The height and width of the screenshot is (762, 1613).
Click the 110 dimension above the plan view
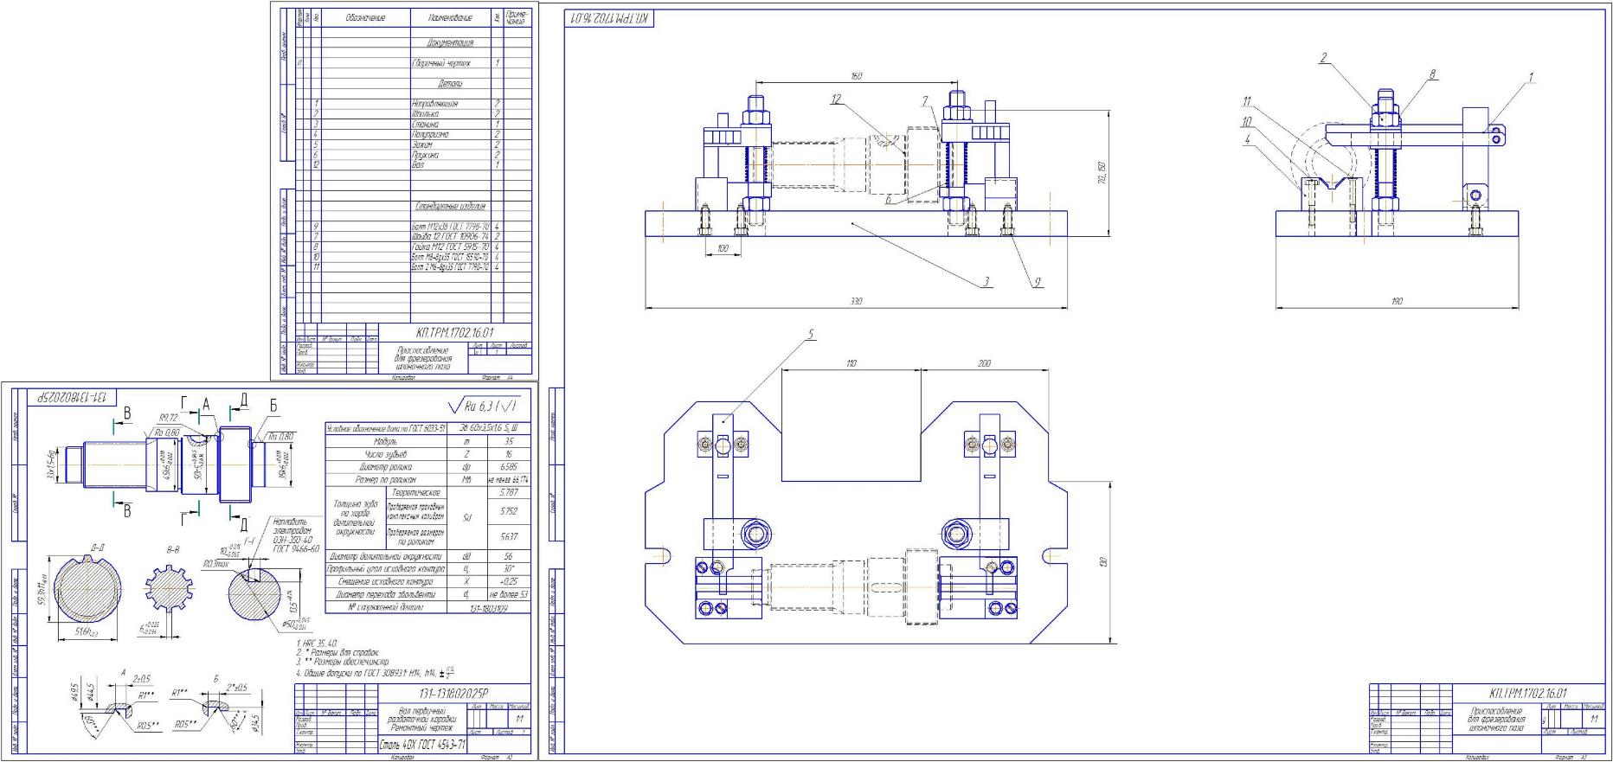[x=851, y=364]
